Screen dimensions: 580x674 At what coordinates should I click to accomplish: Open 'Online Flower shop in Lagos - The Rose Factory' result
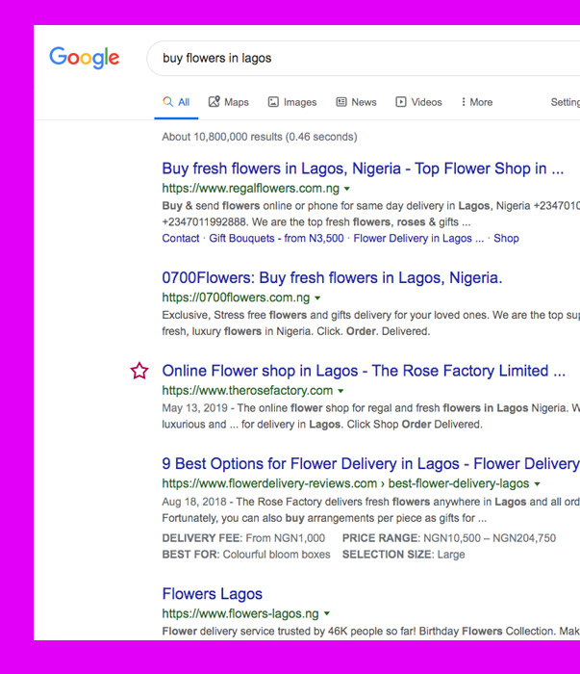364,371
